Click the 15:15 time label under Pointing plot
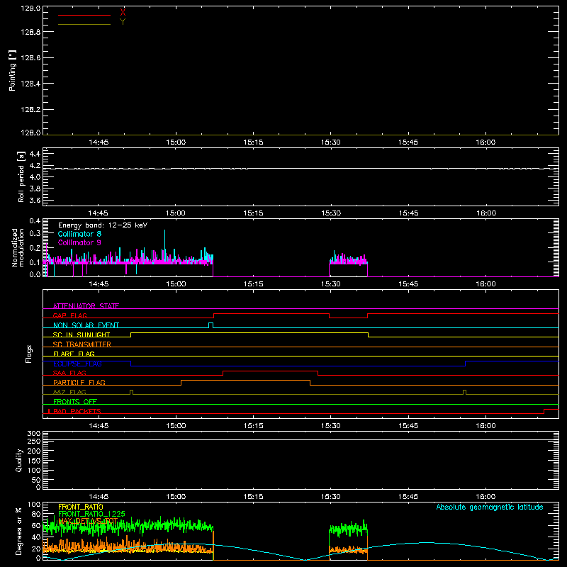The image size is (567, 567). tap(253, 142)
